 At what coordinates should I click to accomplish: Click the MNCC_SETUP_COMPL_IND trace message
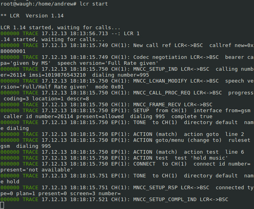[165, 200]
